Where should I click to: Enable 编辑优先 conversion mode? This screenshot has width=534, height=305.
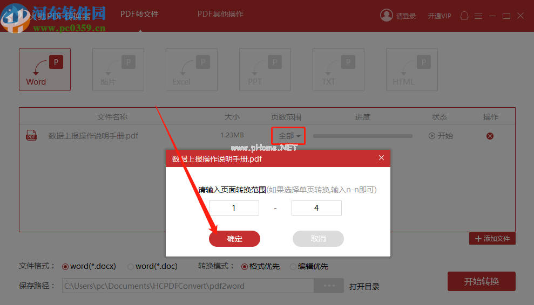[x=293, y=266]
